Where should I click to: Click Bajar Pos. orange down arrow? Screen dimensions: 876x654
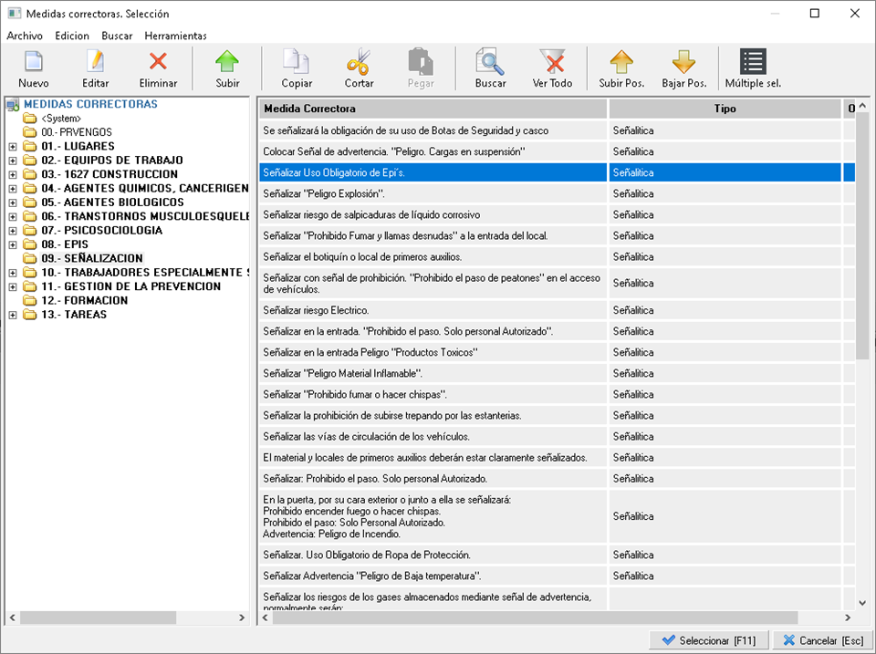683,63
